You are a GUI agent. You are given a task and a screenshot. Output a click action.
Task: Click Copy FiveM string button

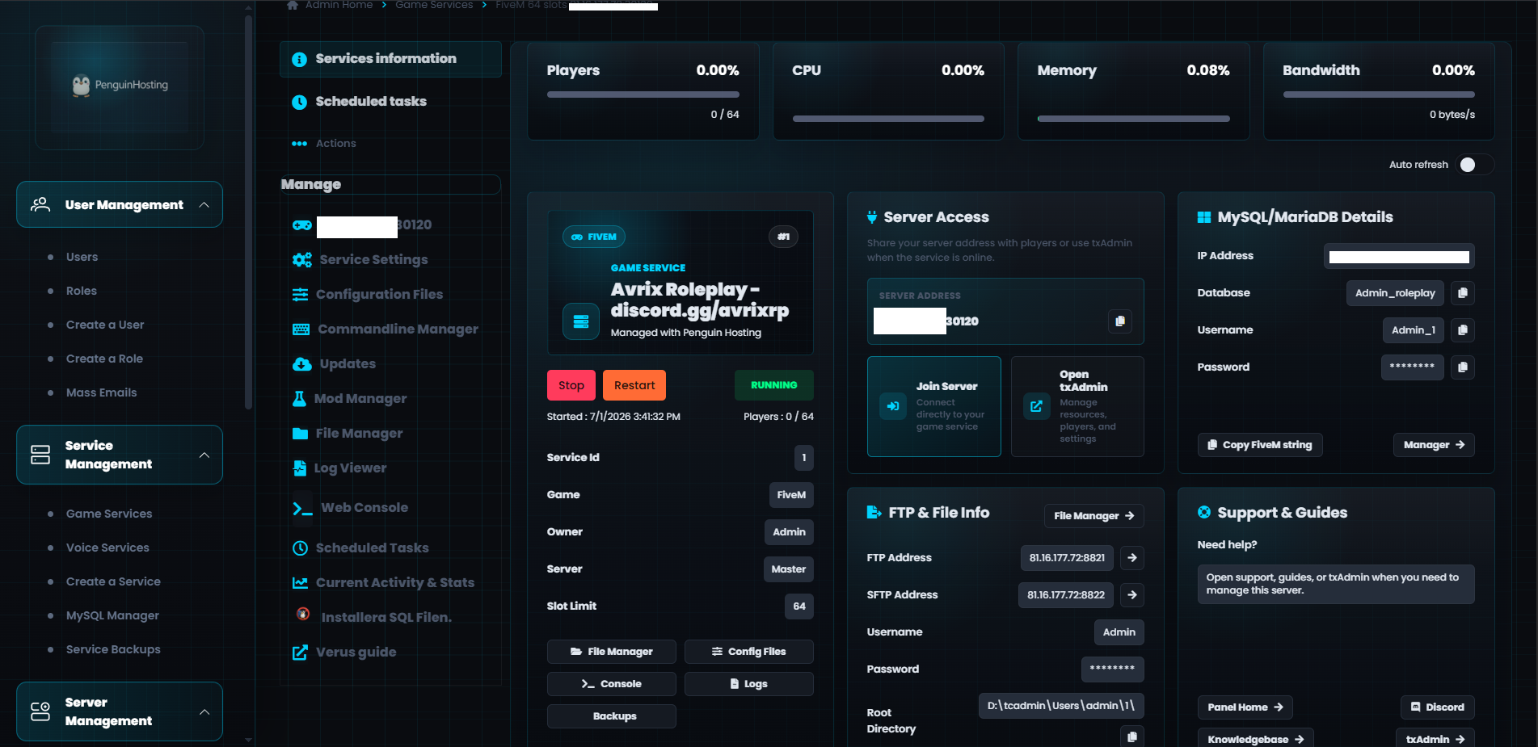tap(1260, 445)
